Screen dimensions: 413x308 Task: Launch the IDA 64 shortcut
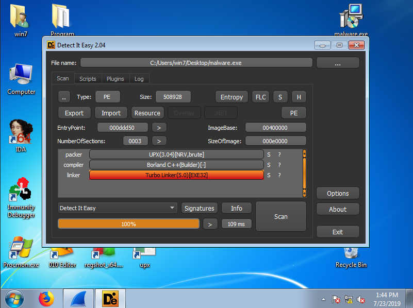[x=21, y=136]
